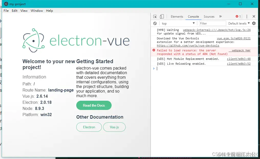Click the Electron version '2.0.18' value
The image size is (260, 159).
[46, 102]
